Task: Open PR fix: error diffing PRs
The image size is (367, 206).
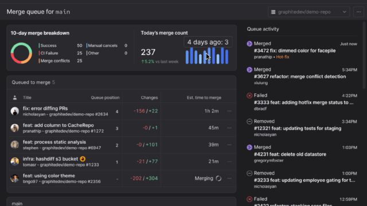Action: pyautogui.click(x=45, y=108)
